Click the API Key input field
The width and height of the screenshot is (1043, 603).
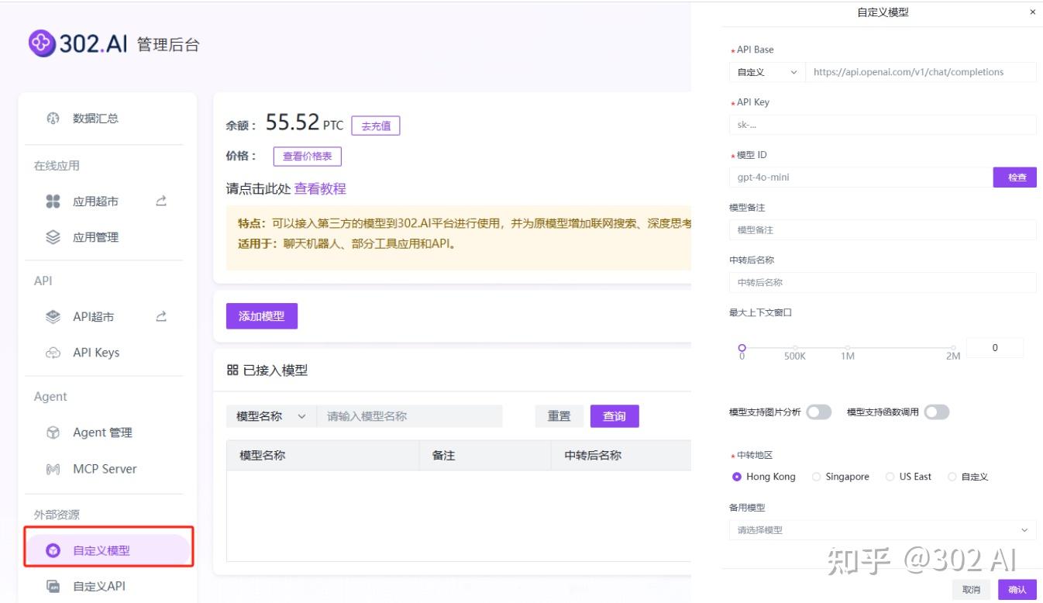point(883,125)
